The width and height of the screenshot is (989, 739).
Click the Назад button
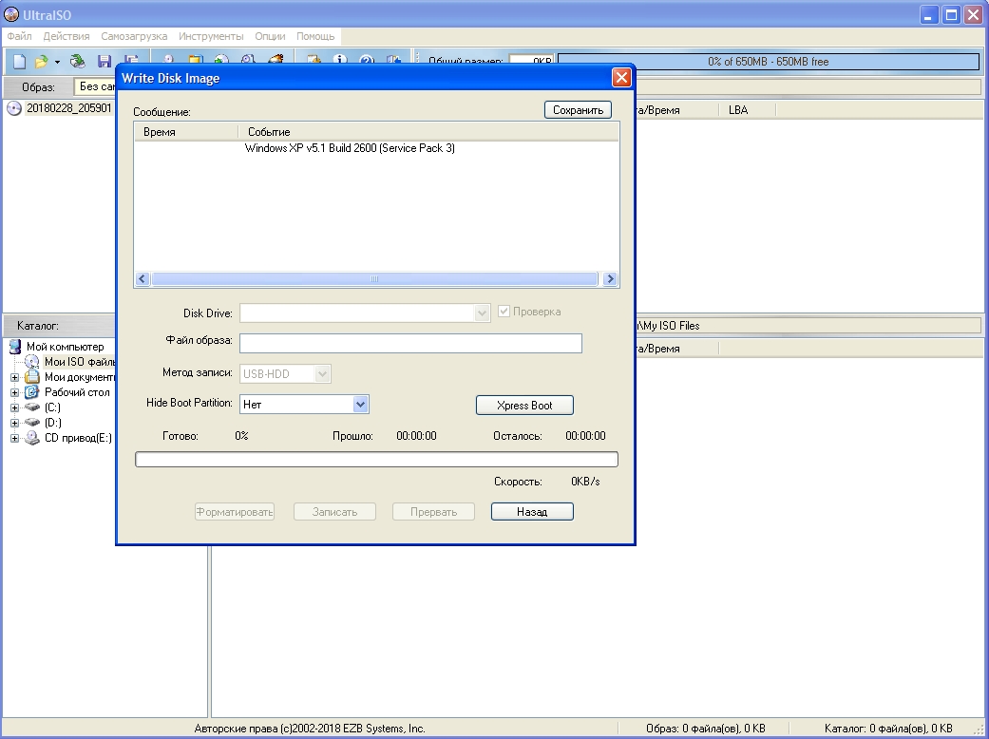pos(532,511)
